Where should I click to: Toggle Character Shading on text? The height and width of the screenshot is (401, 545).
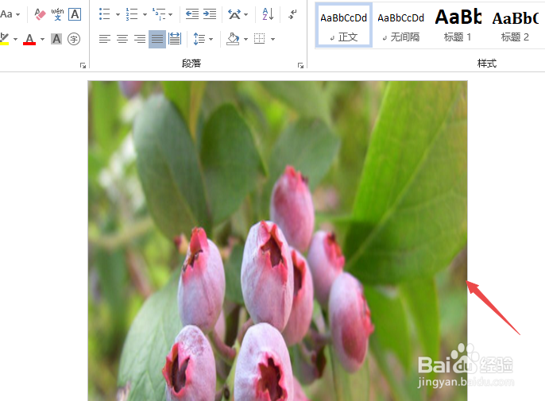click(56, 39)
